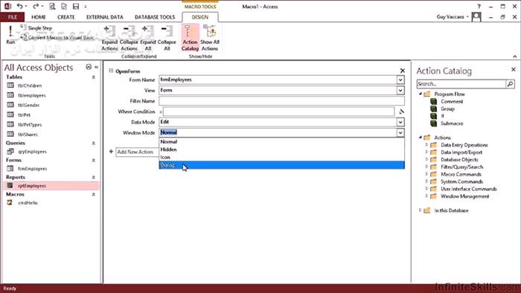Click Add New Action box
Viewport: 521px width, 293px height.
coord(138,152)
